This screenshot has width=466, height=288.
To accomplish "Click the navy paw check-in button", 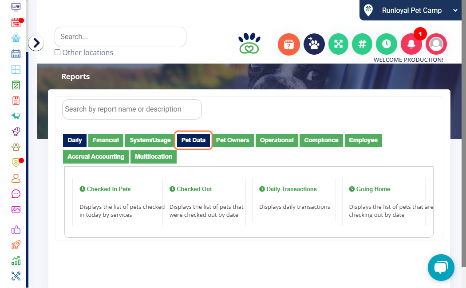I will click(x=314, y=44).
